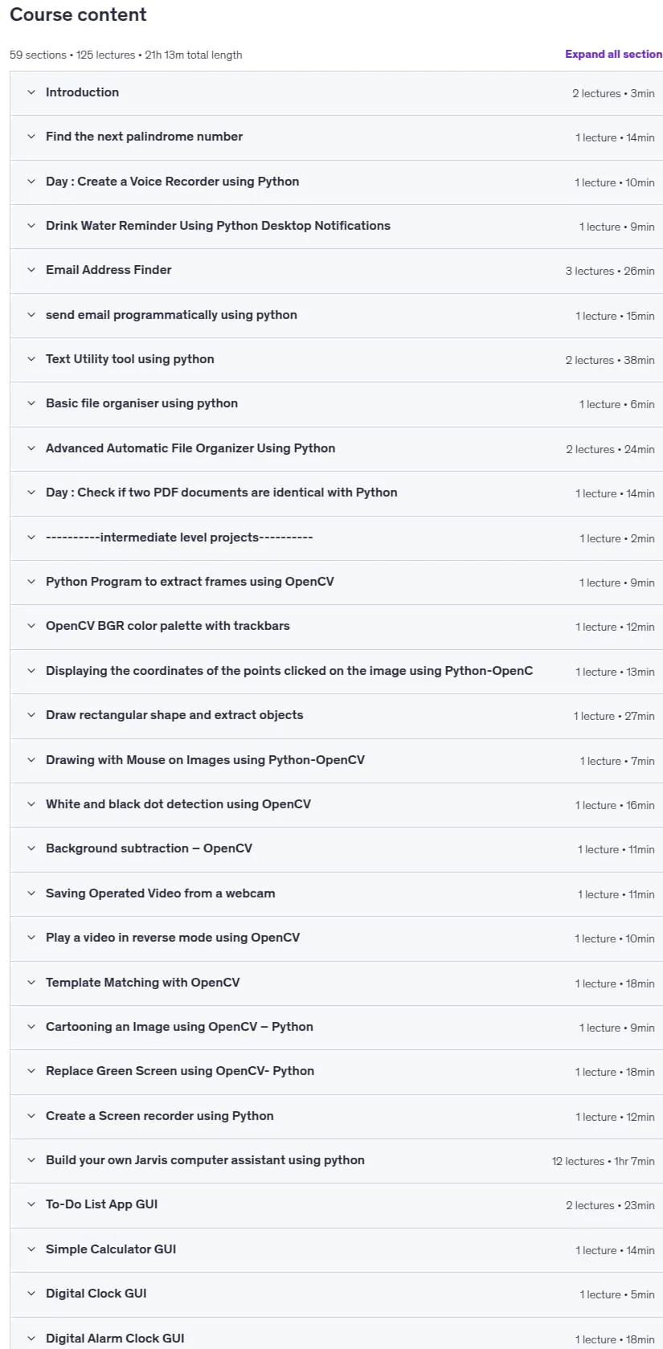Click chevron for Replace Green Screen using OpenCV
The image size is (663, 1349).
click(x=31, y=1071)
